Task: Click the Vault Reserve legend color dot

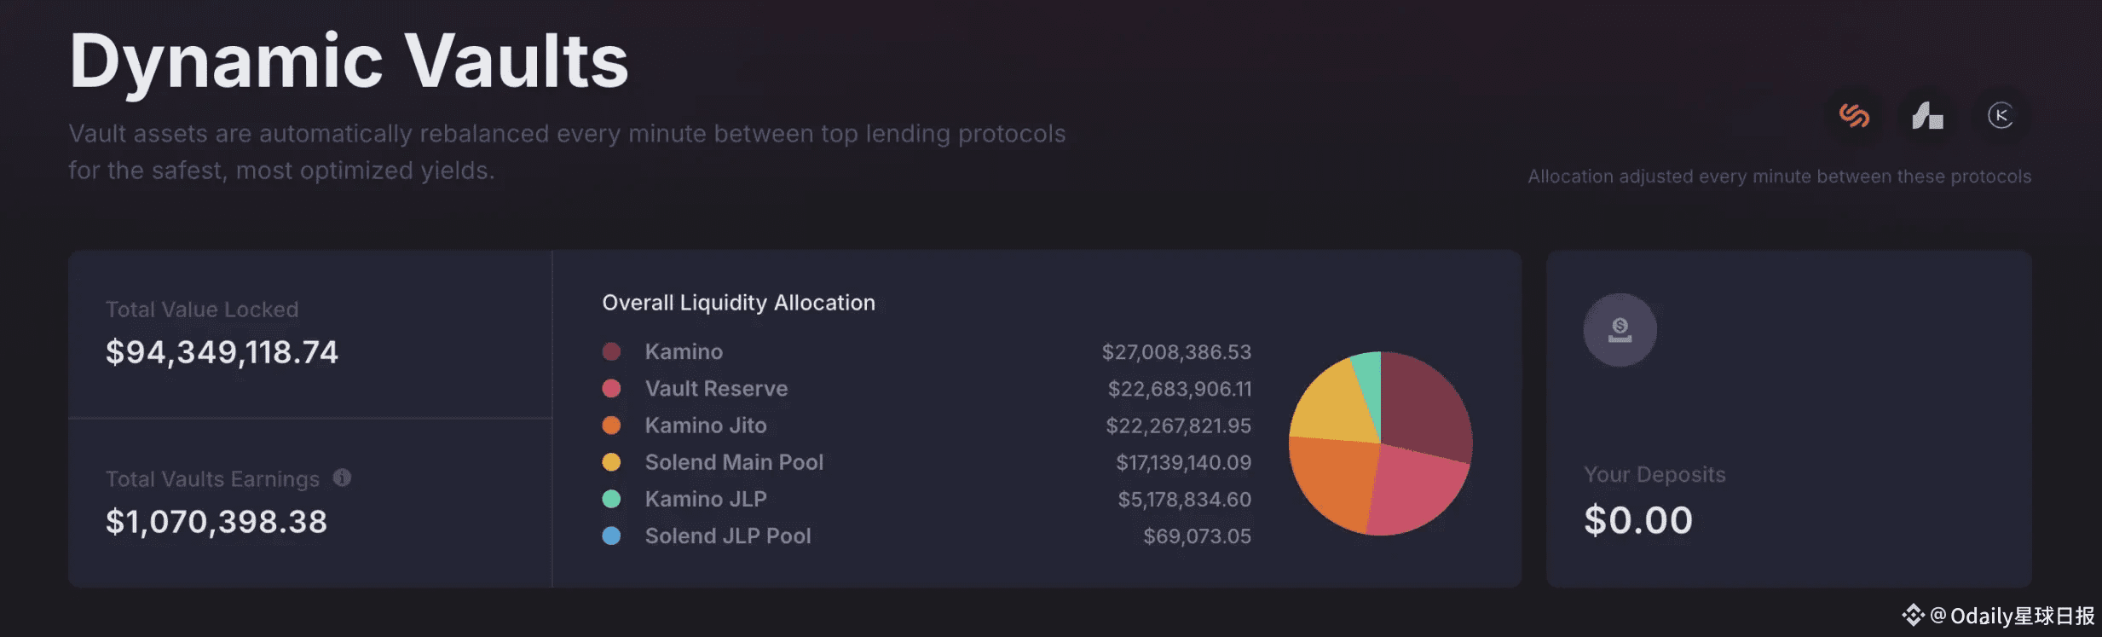Action: (611, 388)
